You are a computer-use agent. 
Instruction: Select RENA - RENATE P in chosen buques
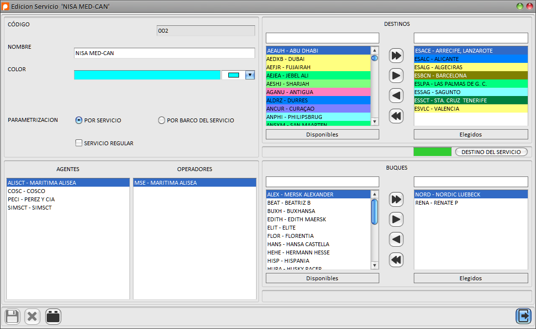[x=471, y=203]
